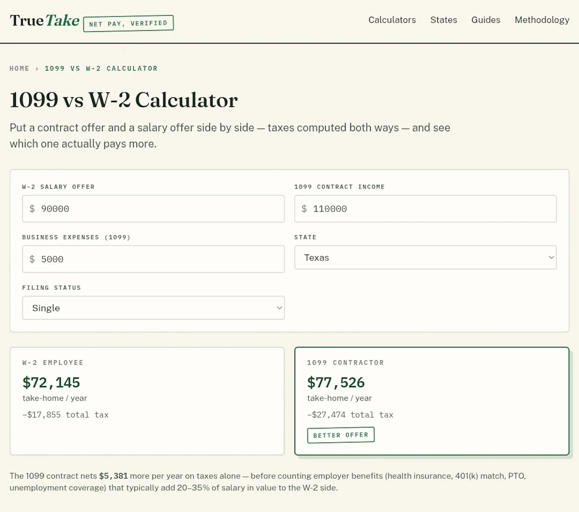The image size is (579, 512).
Task: Click the $72,145 take-home amount
Action: tap(51, 383)
